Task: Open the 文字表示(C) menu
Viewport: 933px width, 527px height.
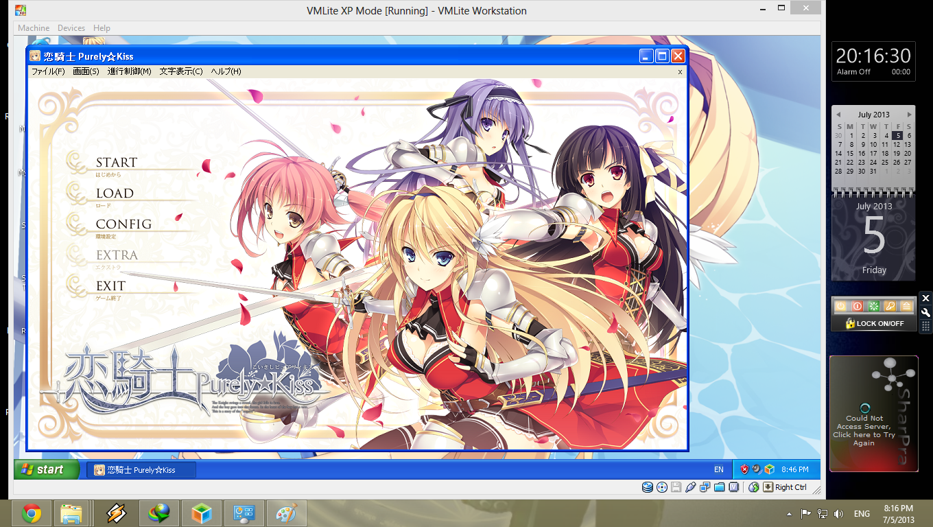Action: click(181, 71)
